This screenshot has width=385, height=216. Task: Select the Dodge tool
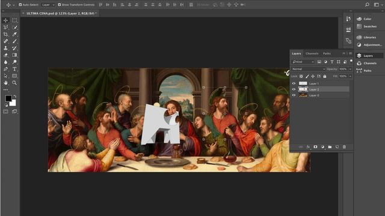pos(14,62)
